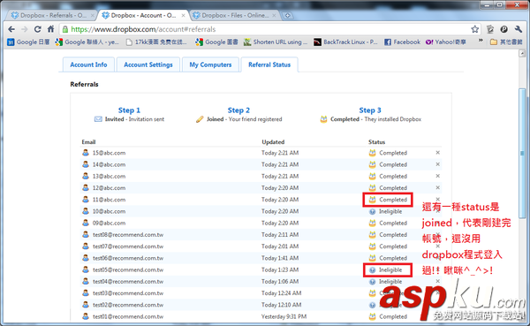Viewport: 530px width, 326px height.
Task: Remove the 13@abc.com referral row
Action: point(438,176)
